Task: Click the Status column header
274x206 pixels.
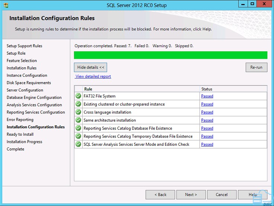Action: [233, 89]
